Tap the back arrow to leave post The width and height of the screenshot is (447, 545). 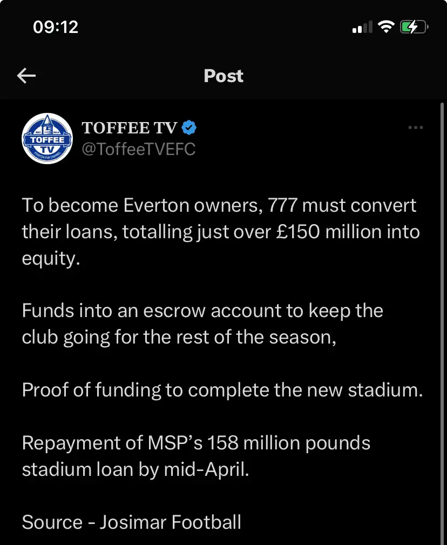pos(26,76)
